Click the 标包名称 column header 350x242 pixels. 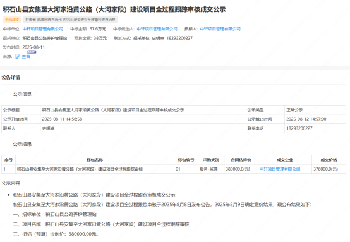pyautogui.click(x=95, y=160)
